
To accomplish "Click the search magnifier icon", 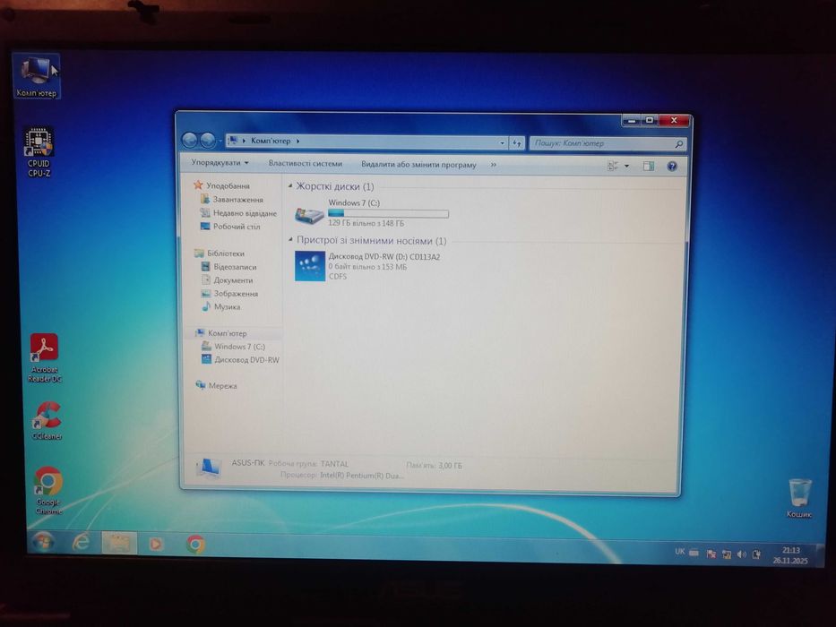I will 678,144.
